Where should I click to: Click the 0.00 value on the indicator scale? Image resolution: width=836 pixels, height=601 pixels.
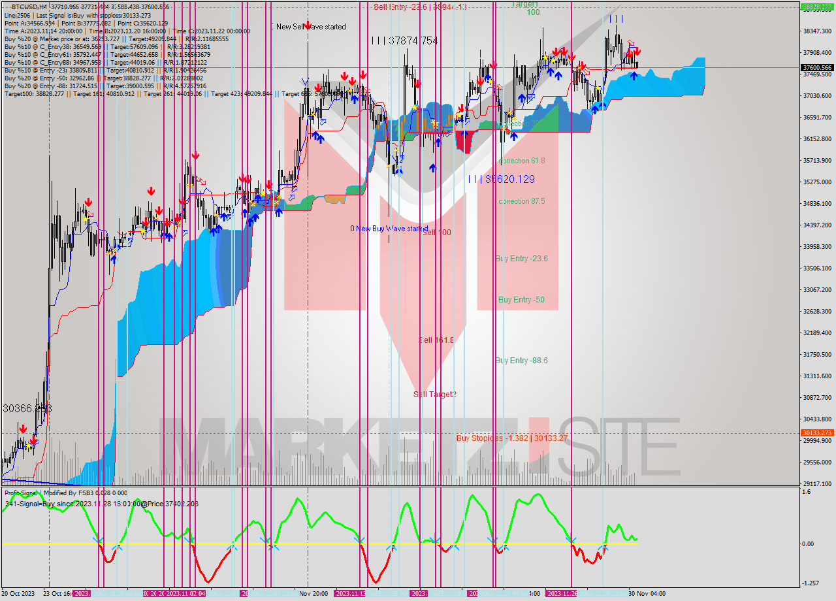coord(807,544)
